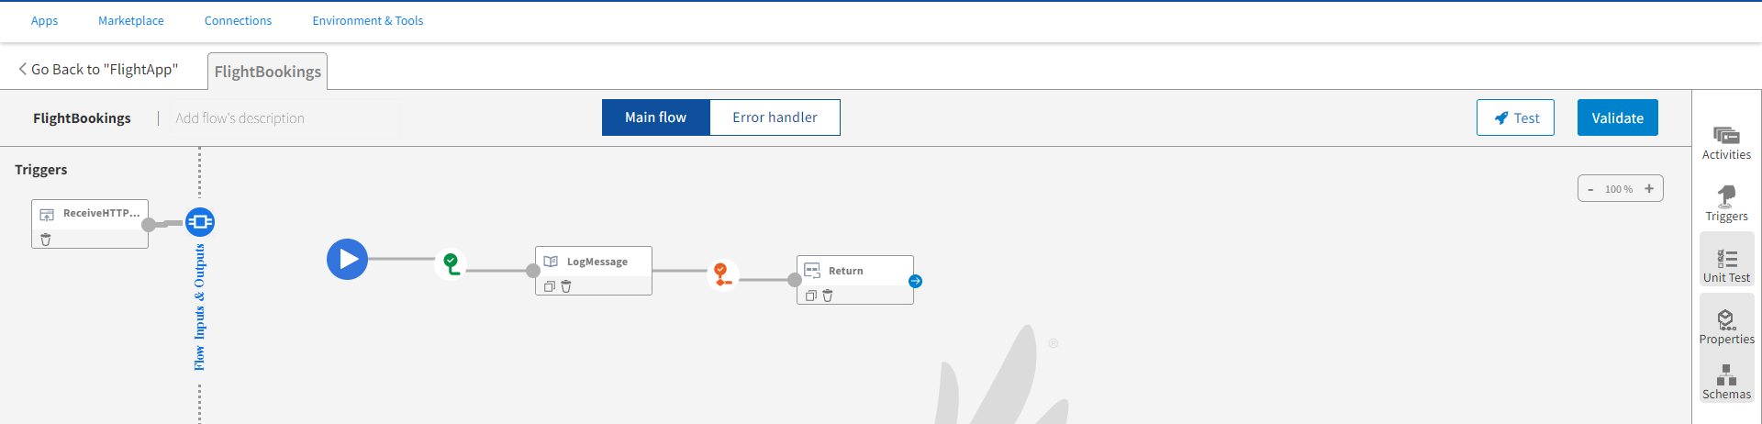
Task: Zoom out with the minus button
Action: (x=1590, y=189)
